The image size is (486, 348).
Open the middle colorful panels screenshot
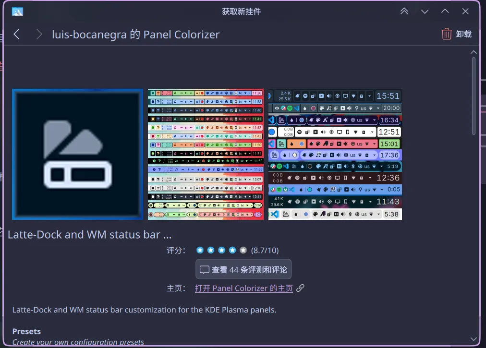[x=206, y=154]
